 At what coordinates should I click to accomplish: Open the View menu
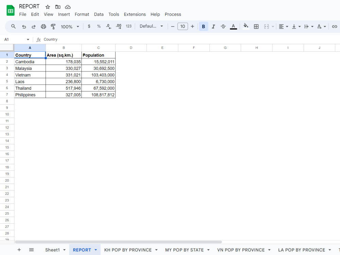(48, 14)
